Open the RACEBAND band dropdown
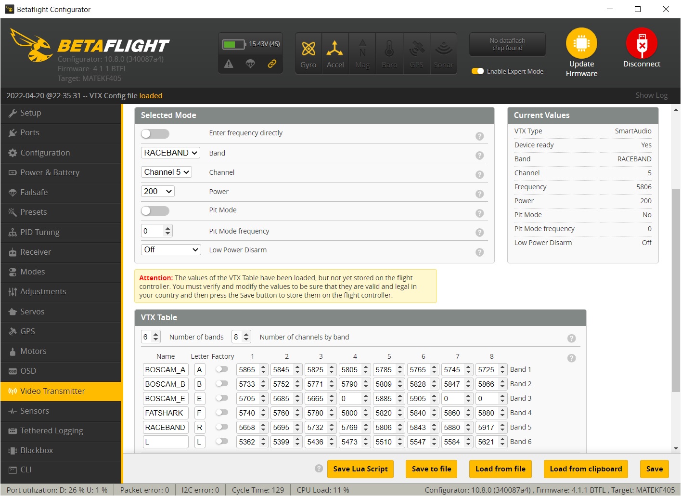Viewport: 681px width, 496px height. pos(170,153)
